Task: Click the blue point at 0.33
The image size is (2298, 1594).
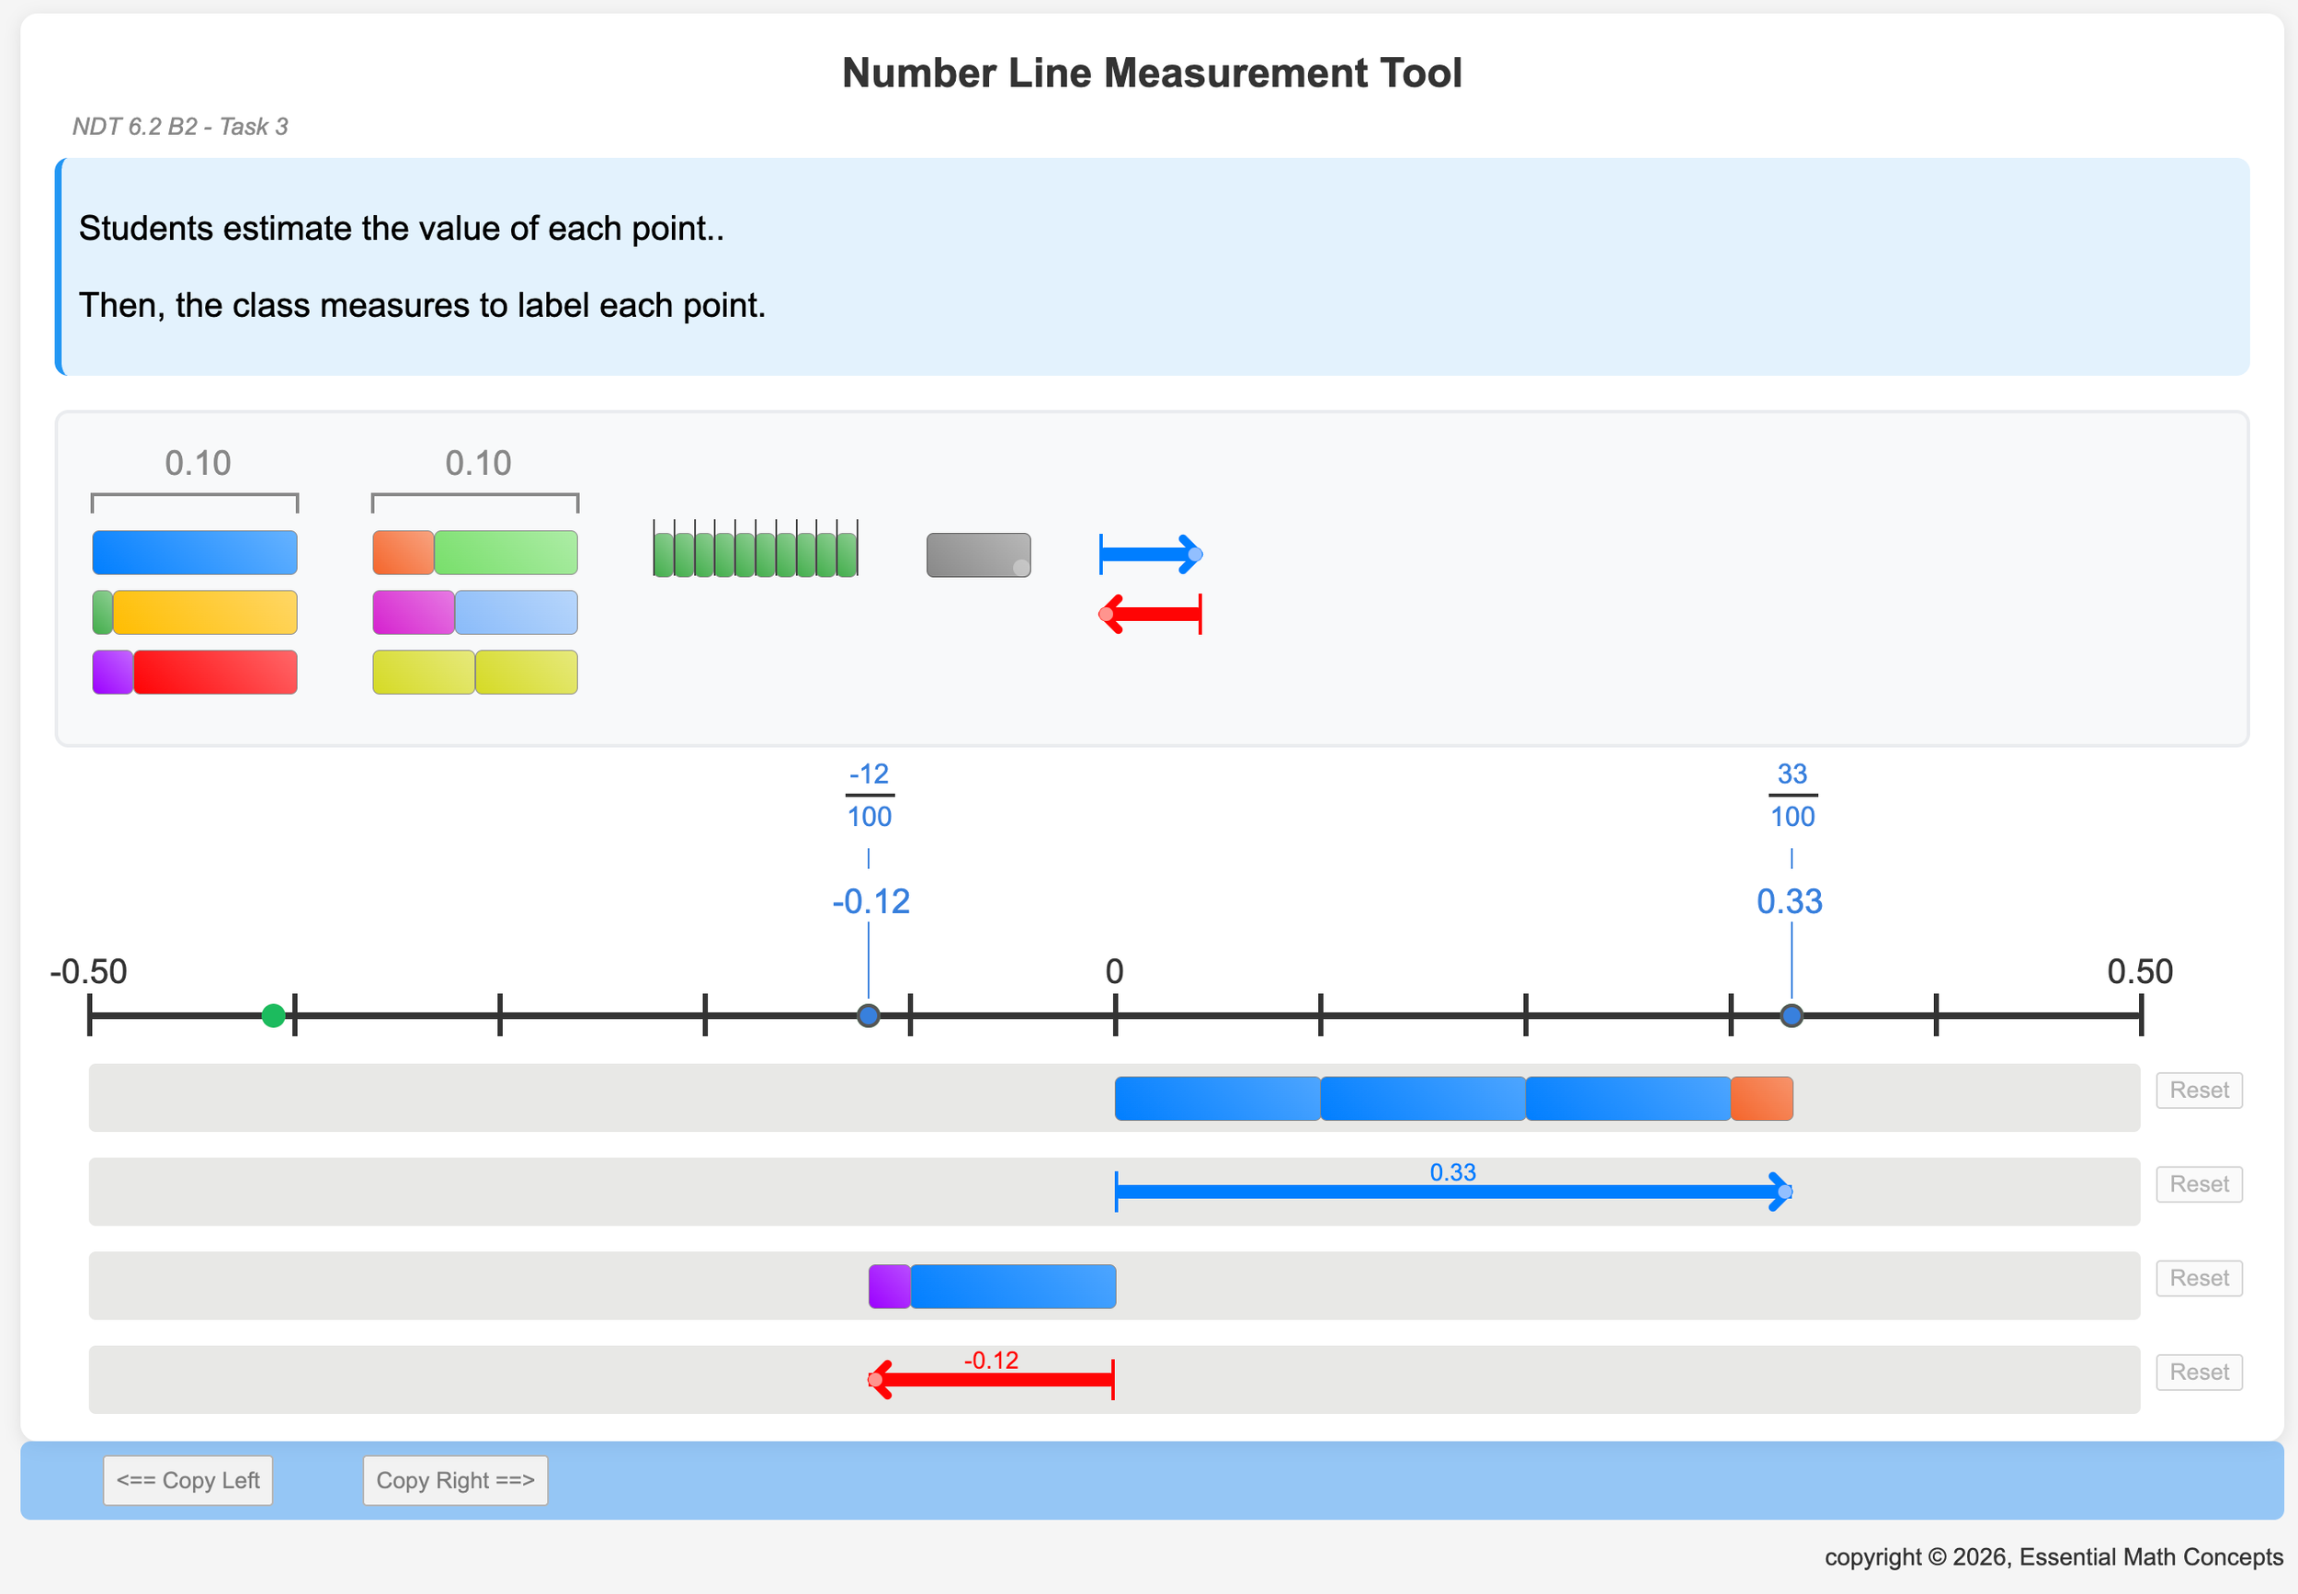Action: tap(1792, 1016)
